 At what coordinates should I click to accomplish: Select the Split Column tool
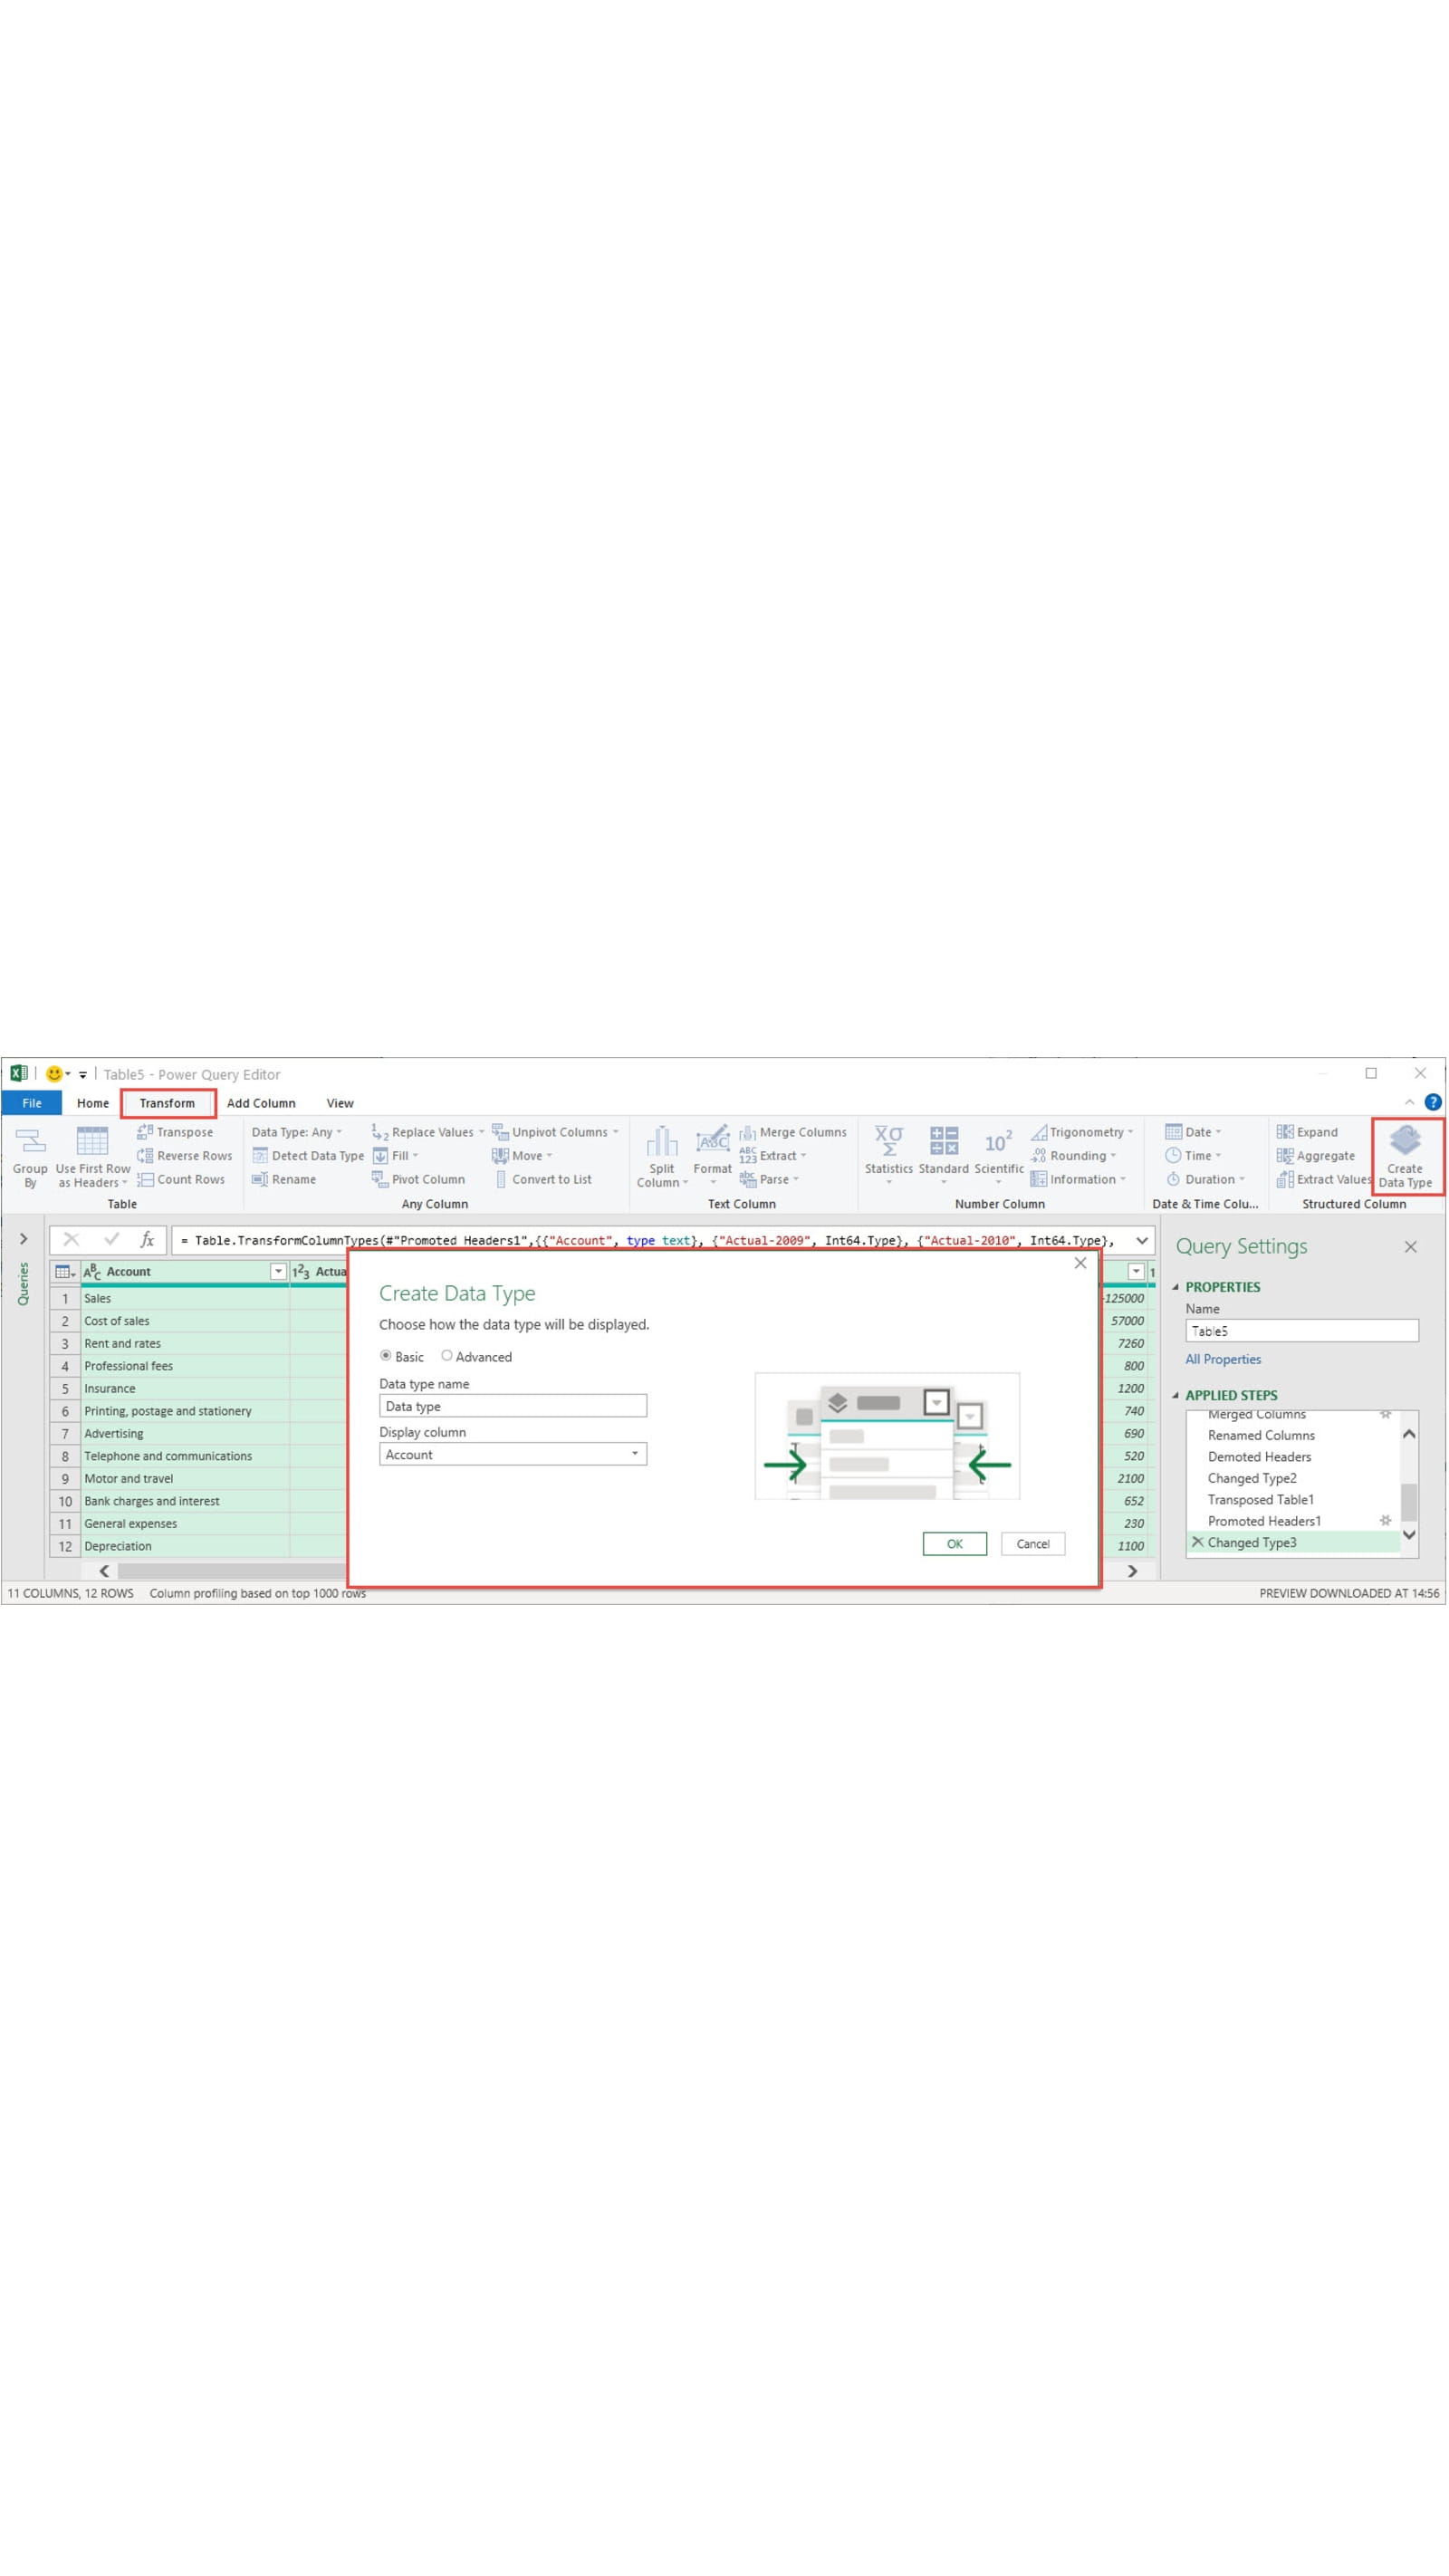click(x=661, y=1143)
